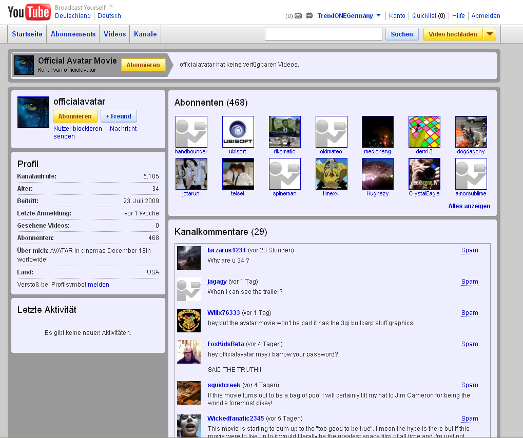
Task: Focus the search input field
Action: pyautogui.click(x=323, y=34)
